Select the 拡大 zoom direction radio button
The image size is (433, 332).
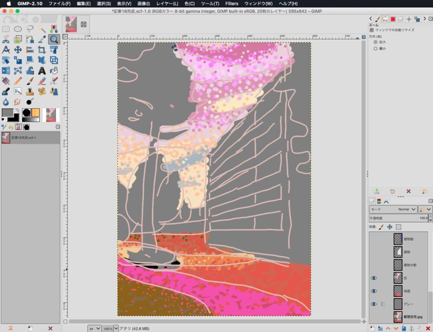375,42
